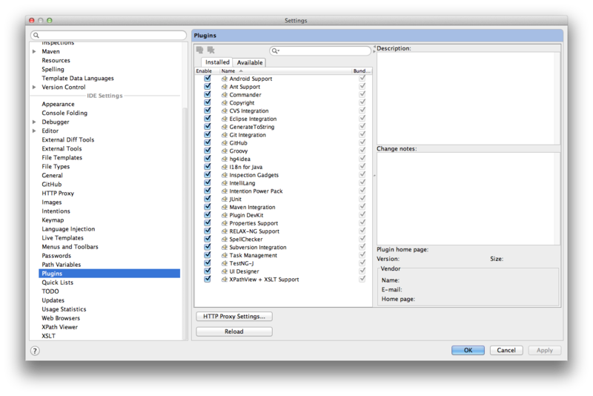Confirm with the OK button
Viewport: 593px width, 396px height.
(x=468, y=350)
